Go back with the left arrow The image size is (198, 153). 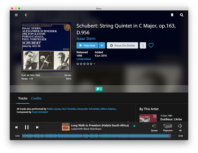pyautogui.click(x=26, y=15)
